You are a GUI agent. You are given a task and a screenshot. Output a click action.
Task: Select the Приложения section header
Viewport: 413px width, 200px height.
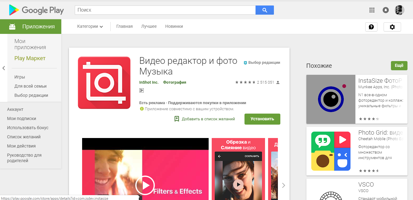pos(31,27)
